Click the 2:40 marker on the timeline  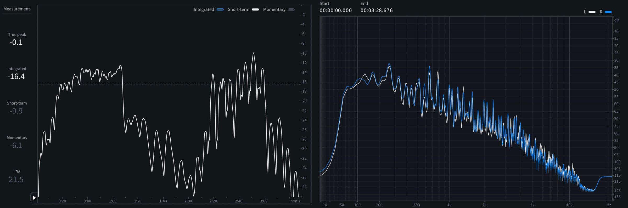pos(238,201)
